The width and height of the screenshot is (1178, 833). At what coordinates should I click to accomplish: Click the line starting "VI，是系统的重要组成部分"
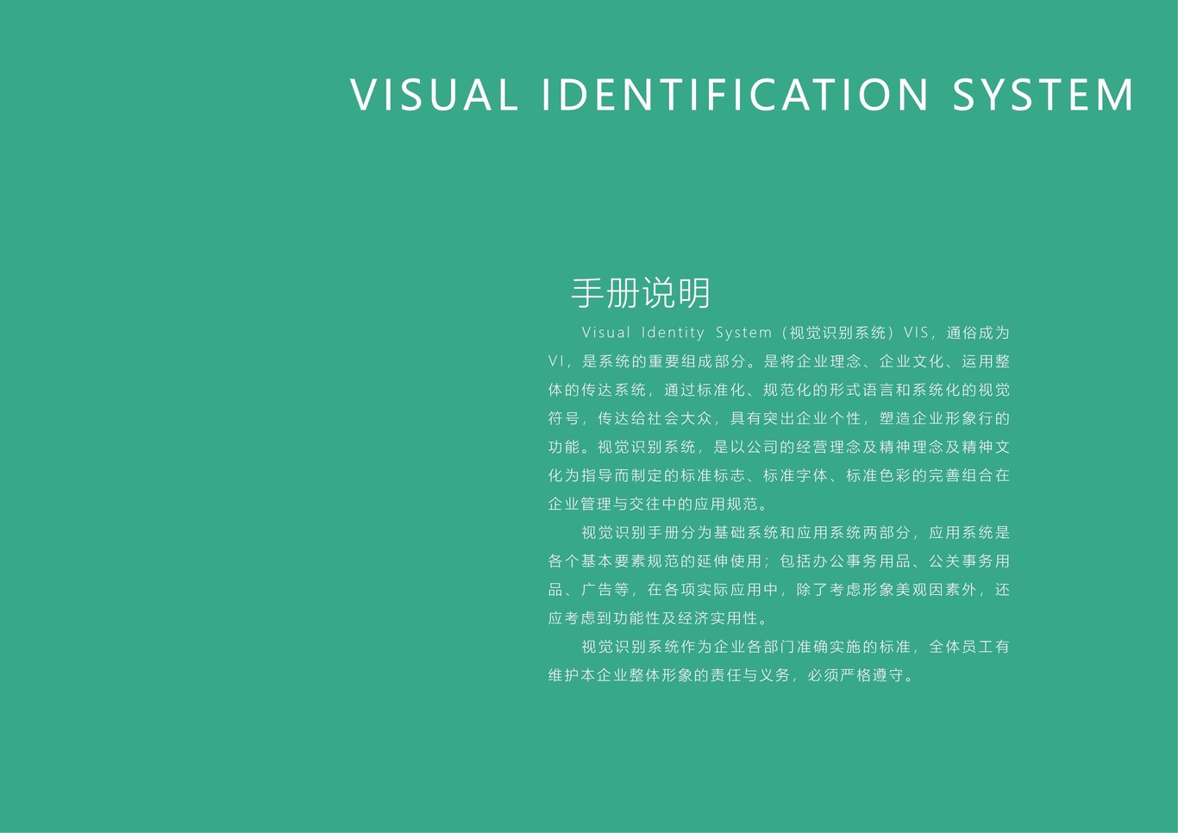[x=779, y=361]
